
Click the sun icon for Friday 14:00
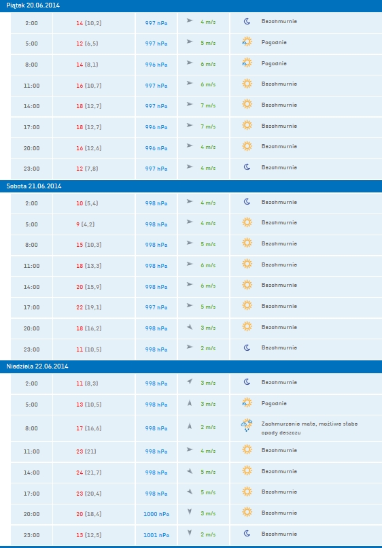(247, 104)
